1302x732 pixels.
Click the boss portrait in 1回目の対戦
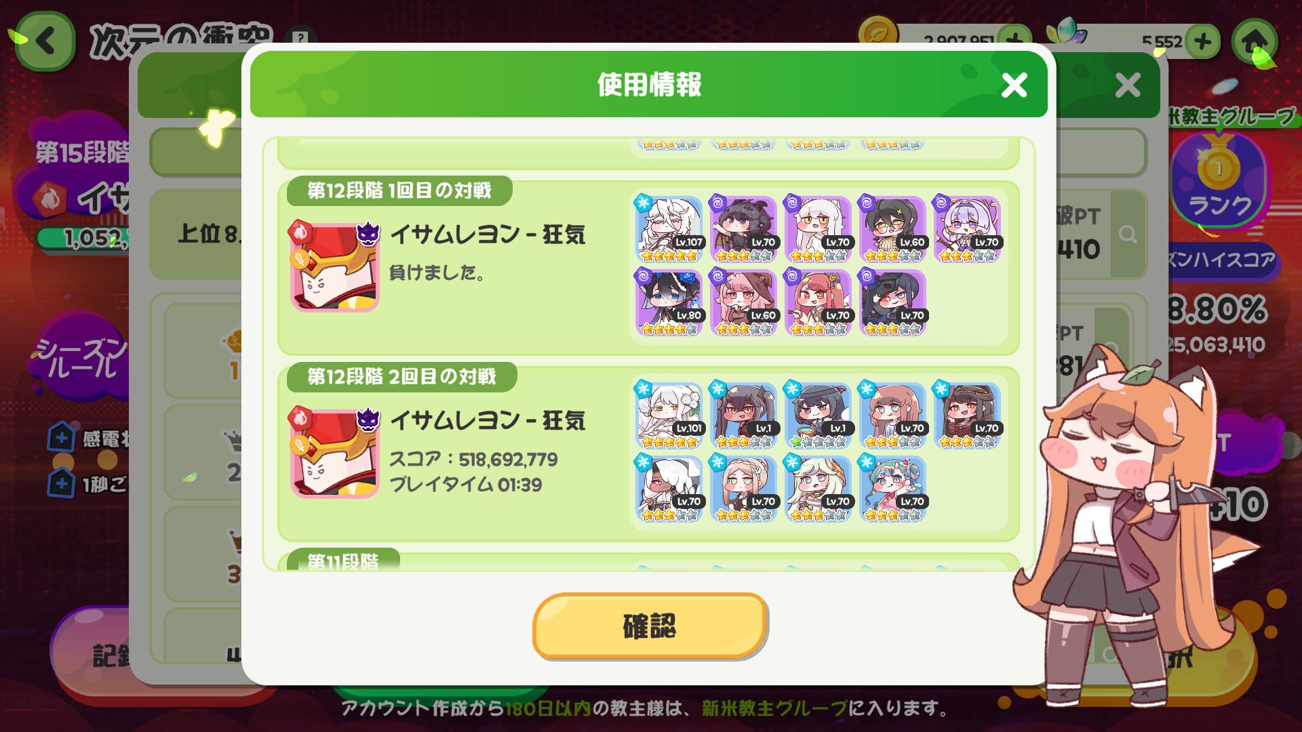pyautogui.click(x=335, y=266)
